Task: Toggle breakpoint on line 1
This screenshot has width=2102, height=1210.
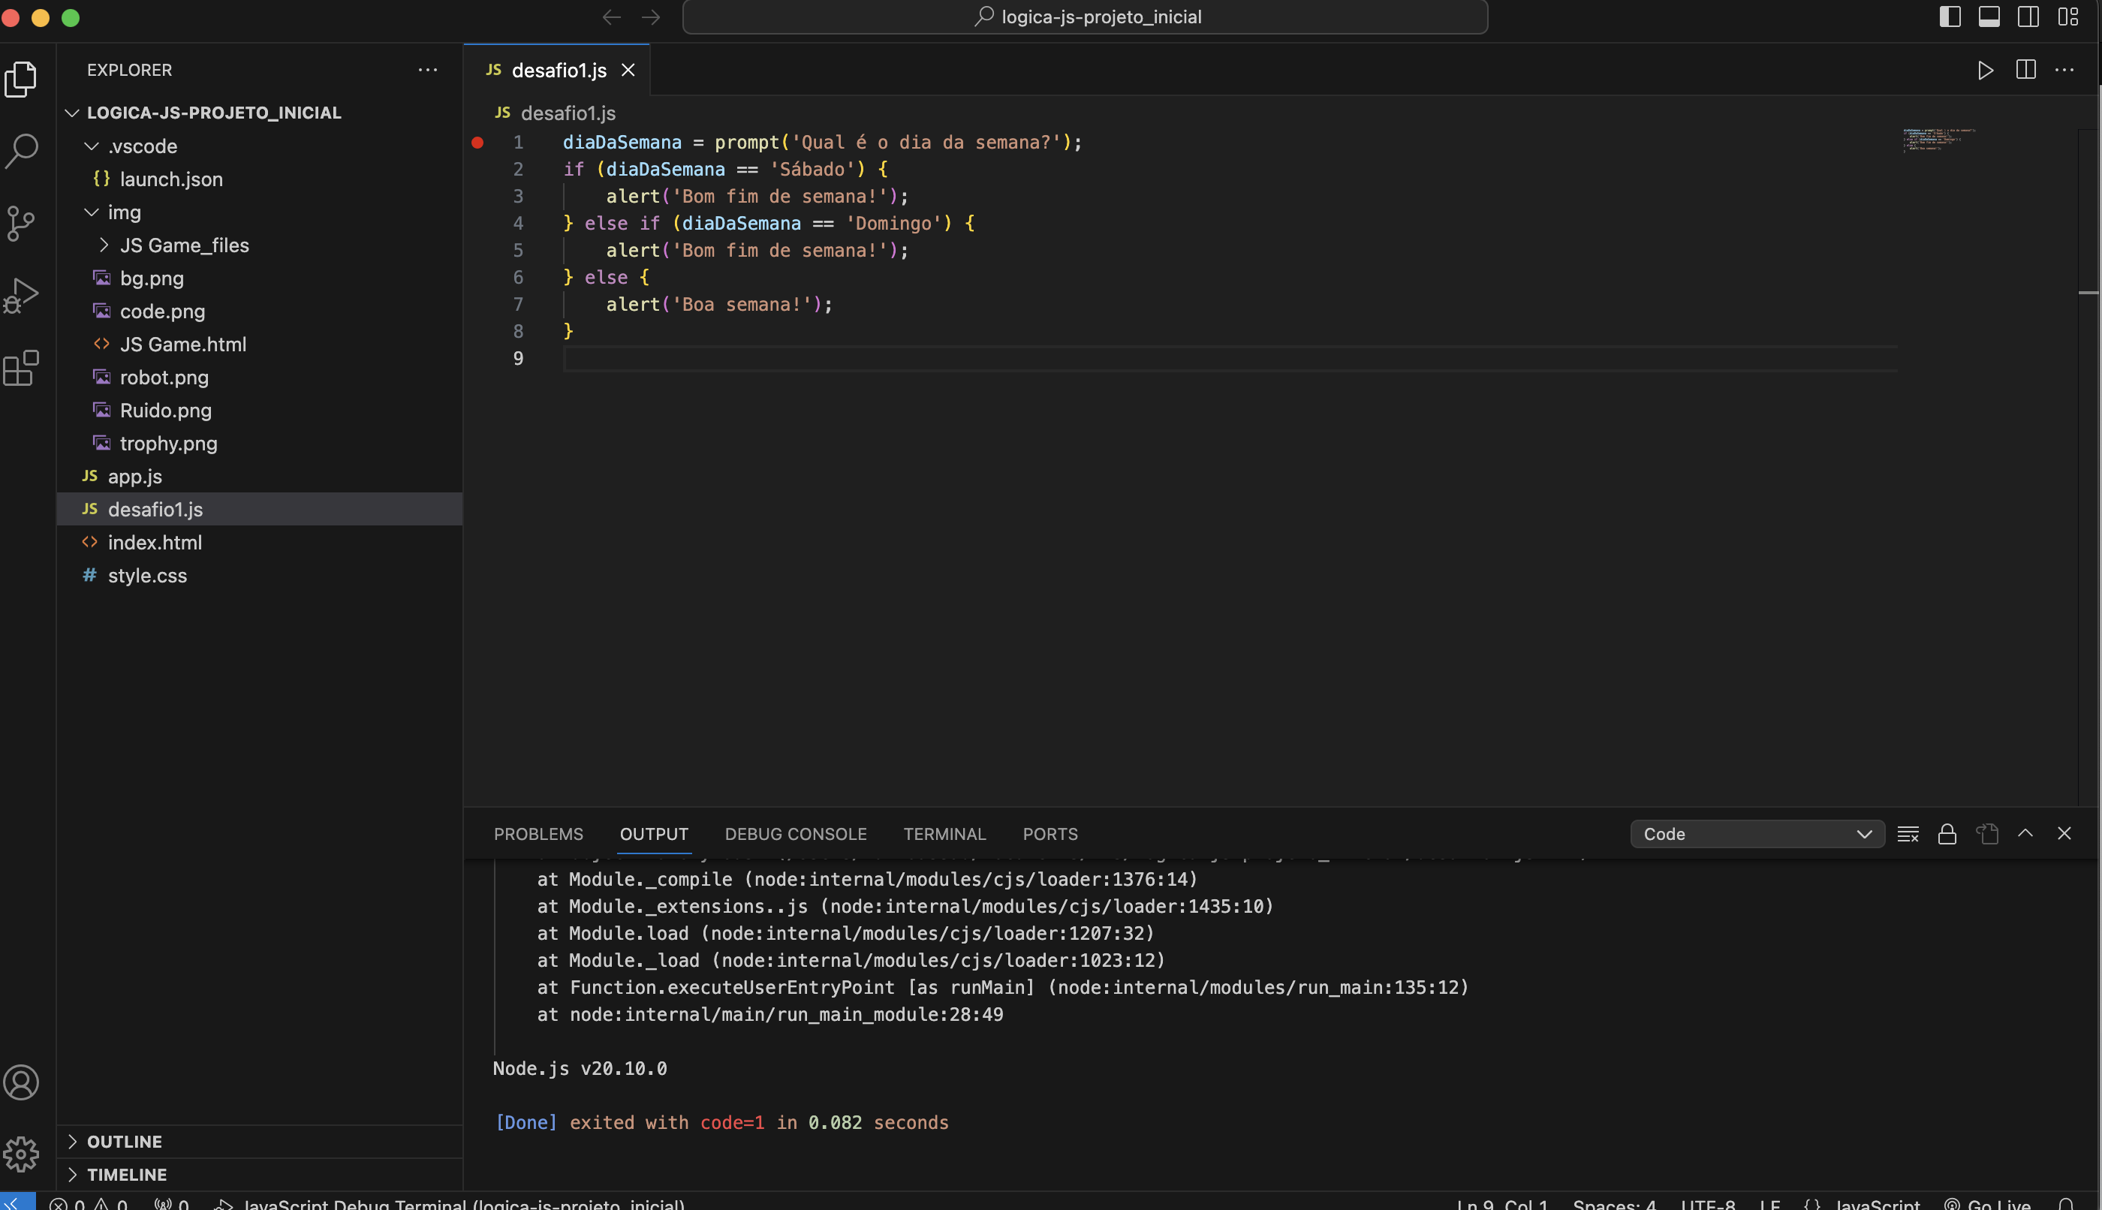Action: [x=477, y=143]
